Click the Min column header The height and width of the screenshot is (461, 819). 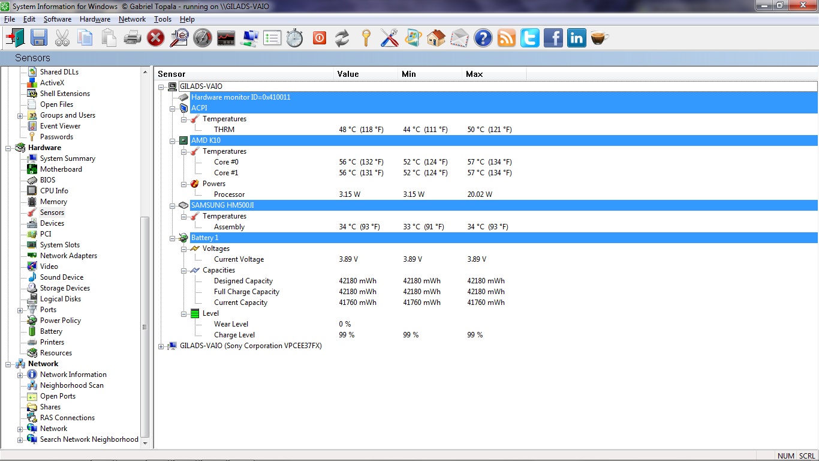(x=431, y=74)
